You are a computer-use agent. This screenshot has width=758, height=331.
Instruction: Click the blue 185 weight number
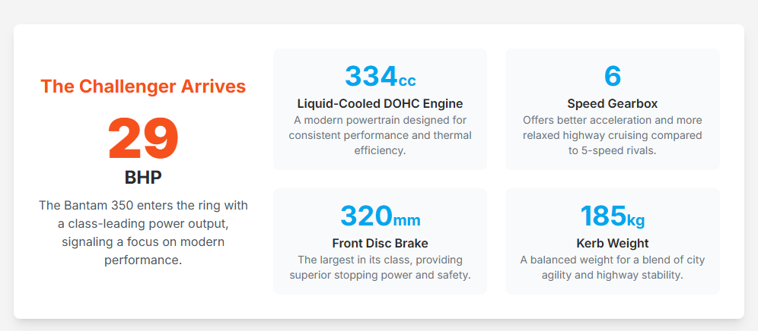(x=603, y=216)
